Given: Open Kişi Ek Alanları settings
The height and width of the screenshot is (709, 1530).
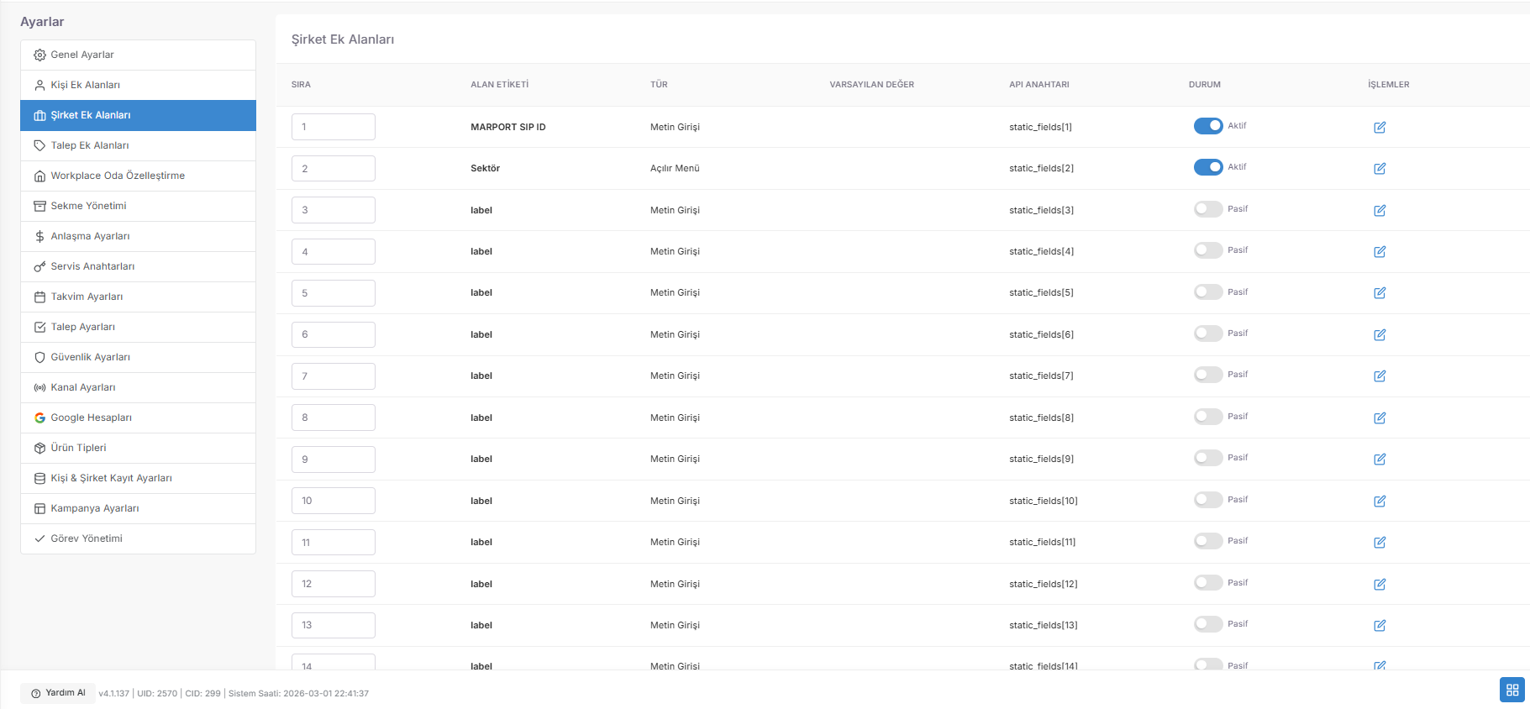Looking at the screenshot, I should (138, 85).
